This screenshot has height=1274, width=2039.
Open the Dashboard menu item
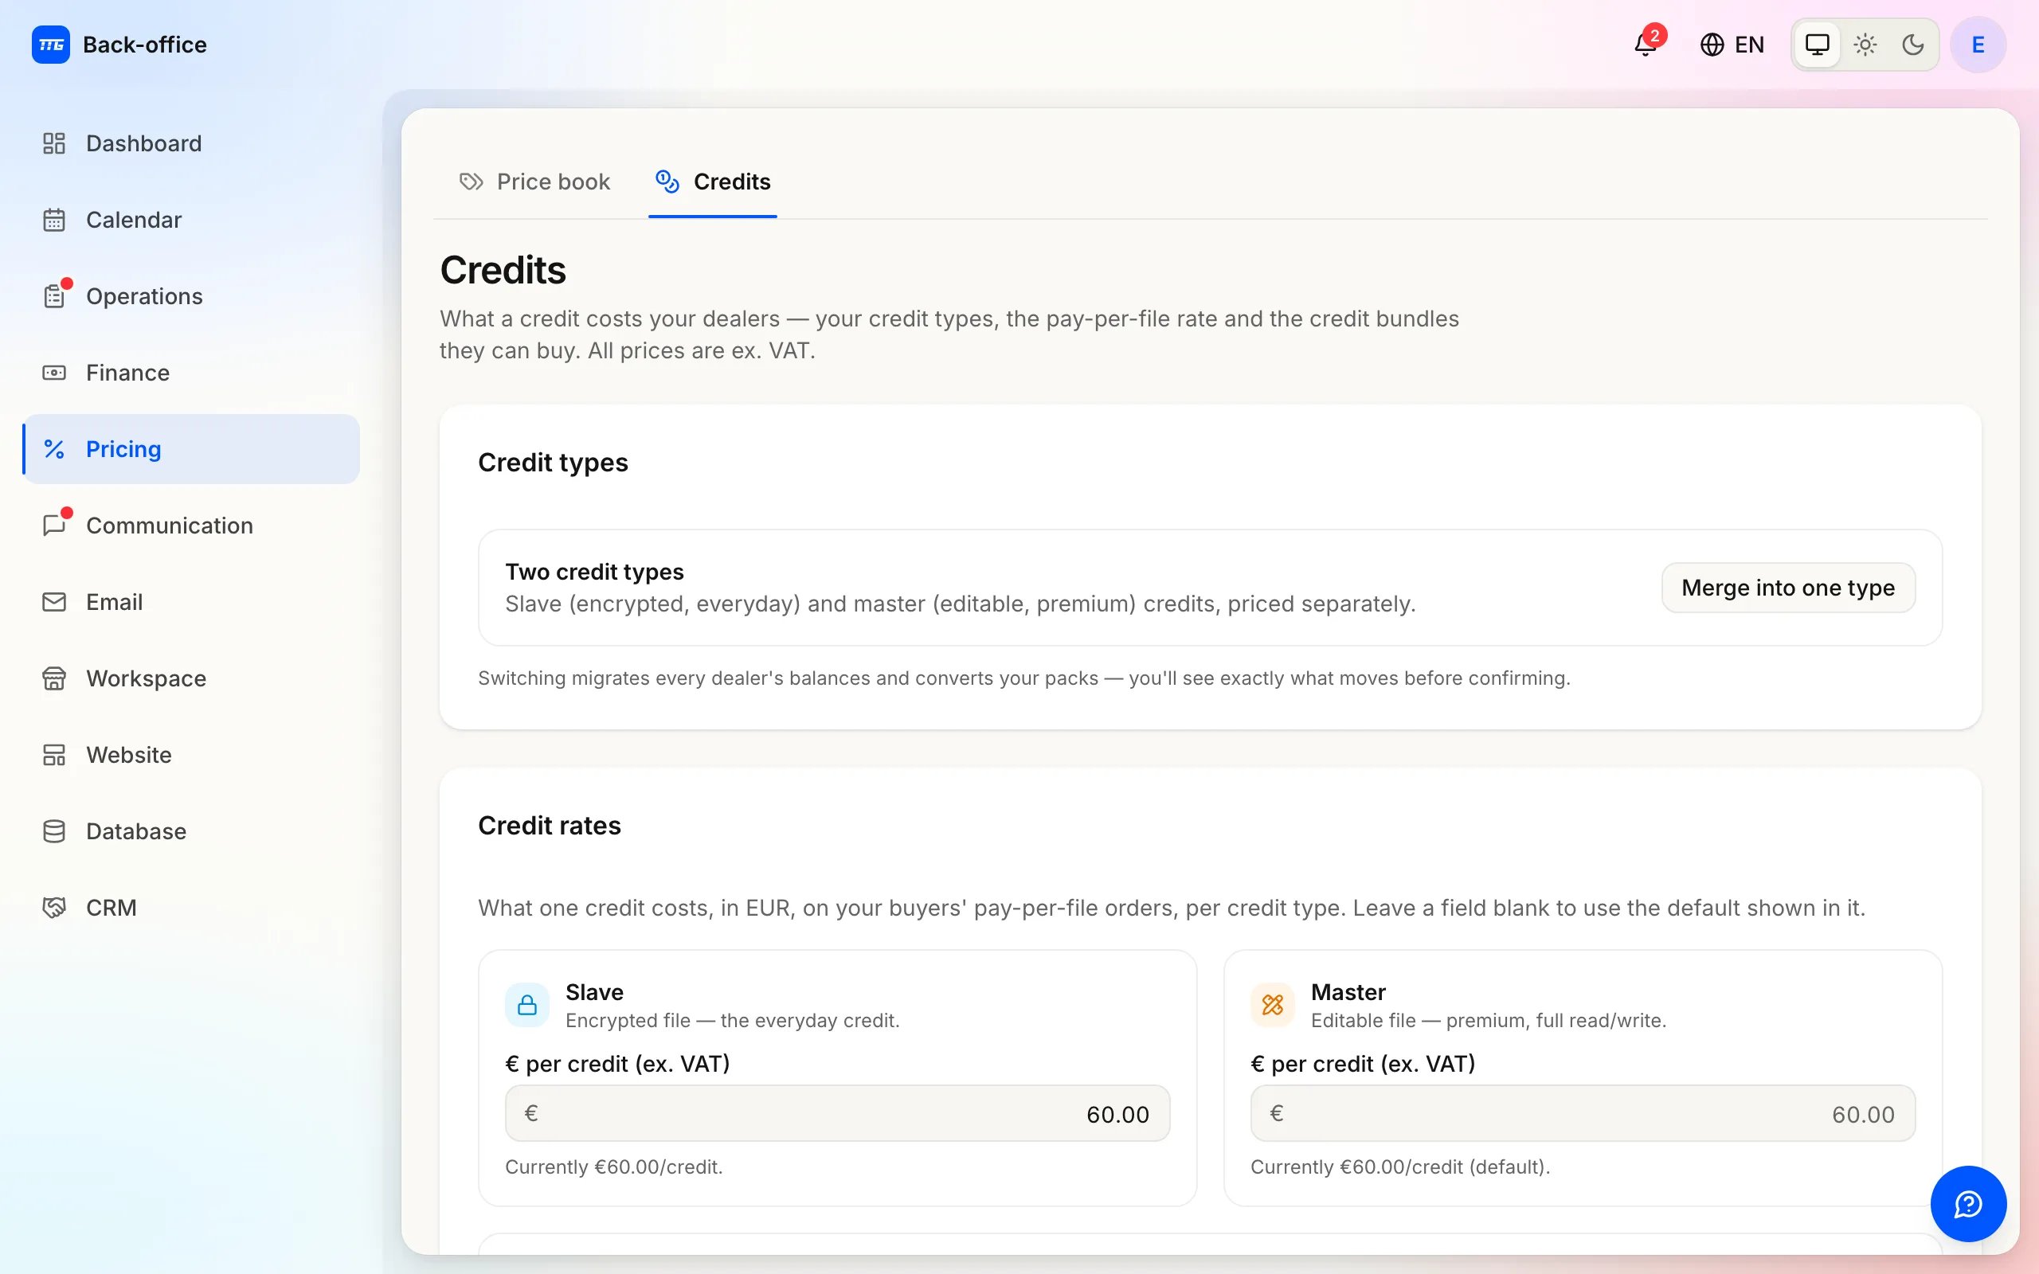coord(191,143)
